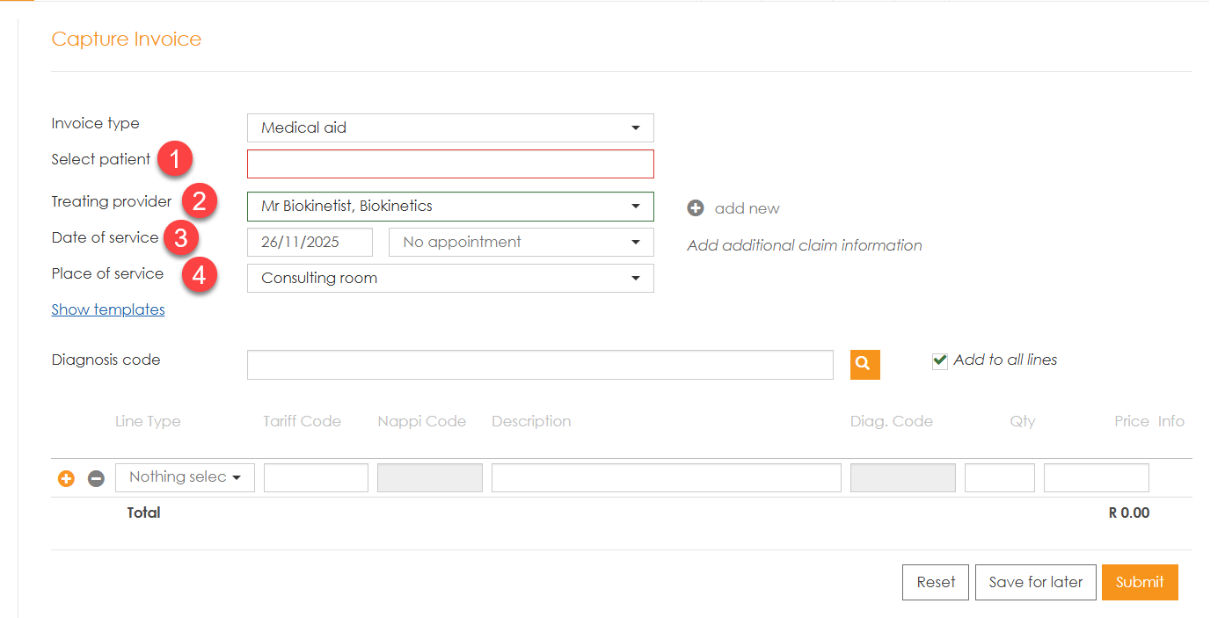Remove the invoice line with the minus icon
The width and height of the screenshot is (1225, 618).
coord(96,479)
